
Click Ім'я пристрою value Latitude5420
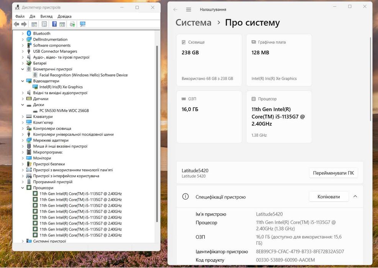coord(269,214)
